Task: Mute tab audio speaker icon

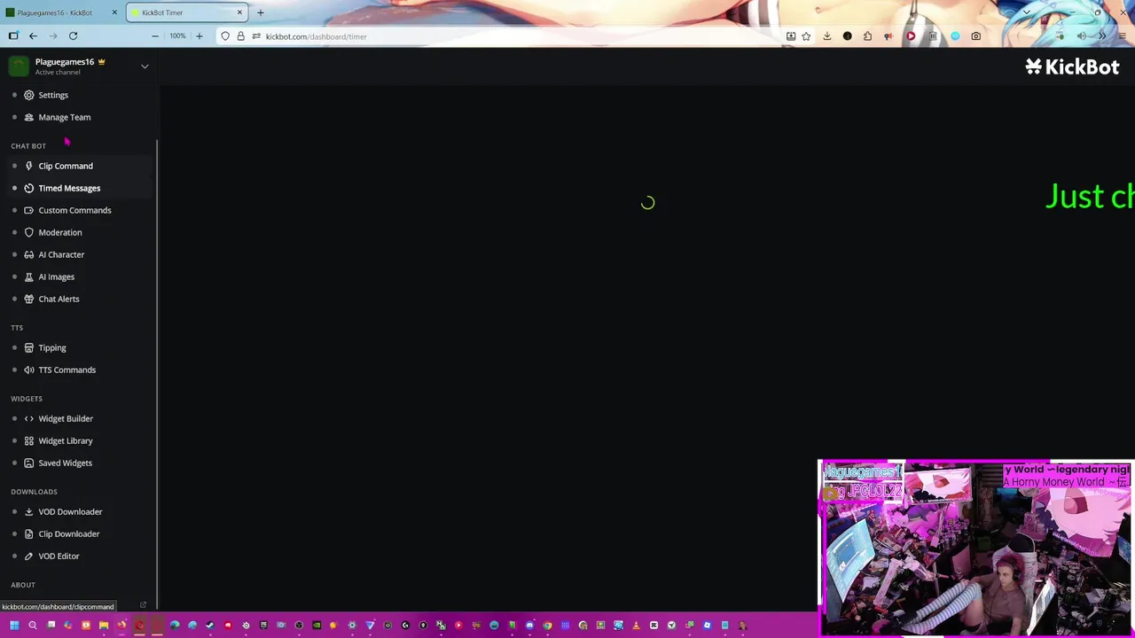Action: tap(1081, 36)
